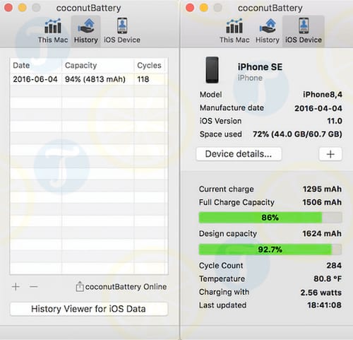Image resolution: width=353 pixels, height=340 pixels.
Task: Click the 86% charge progress bar
Action: pyautogui.click(x=270, y=218)
